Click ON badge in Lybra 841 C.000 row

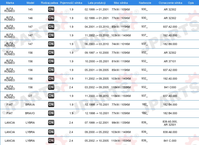coord(51,141)
